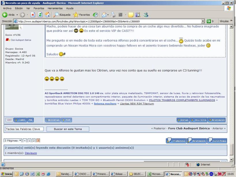Viewport: 236px width, 177px height.
Task: Click Responder button beside NuevoTema
Action: 197,140
